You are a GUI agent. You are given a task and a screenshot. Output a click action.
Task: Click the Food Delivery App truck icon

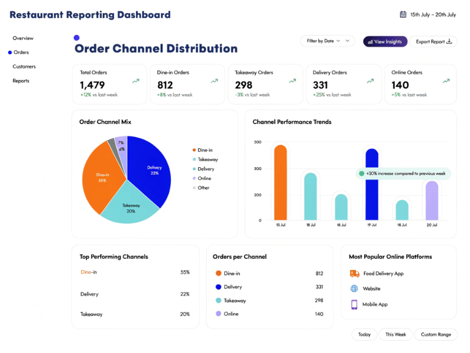click(355, 273)
